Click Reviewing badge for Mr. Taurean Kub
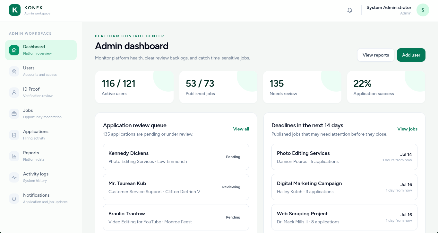Screen dimensions: 438x233 (x=231, y=187)
